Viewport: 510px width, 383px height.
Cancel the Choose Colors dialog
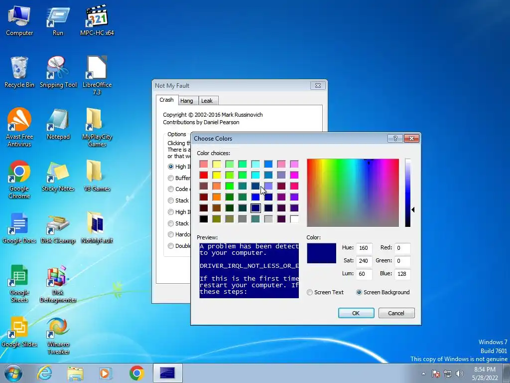coord(396,313)
